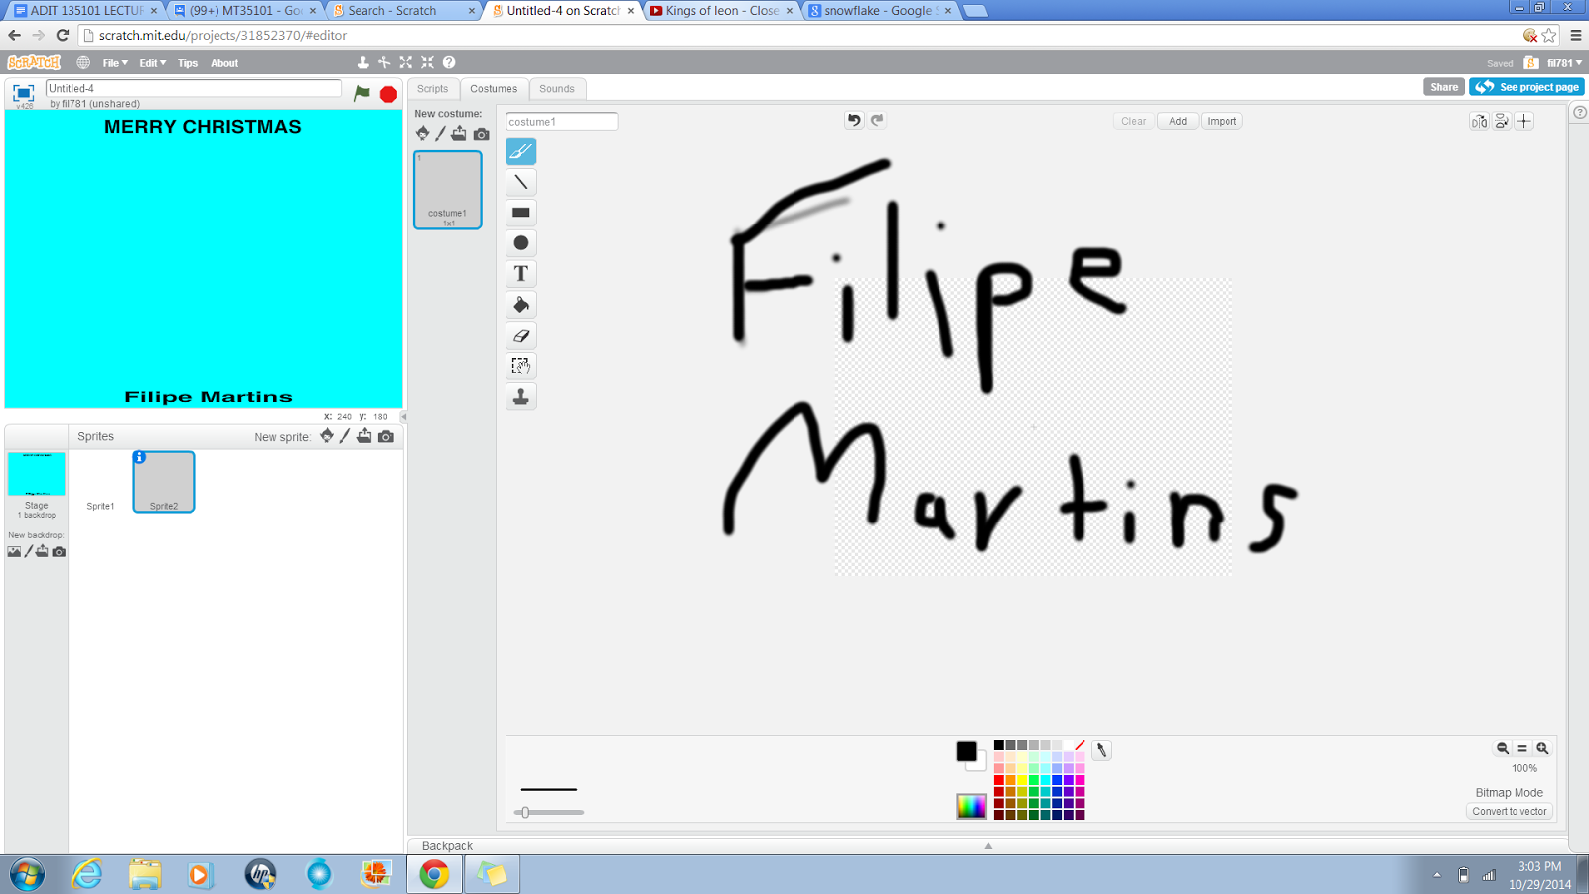Open the Tips menu
The width and height of the screenshot is (1589, 894).
(x=187, y=62)
